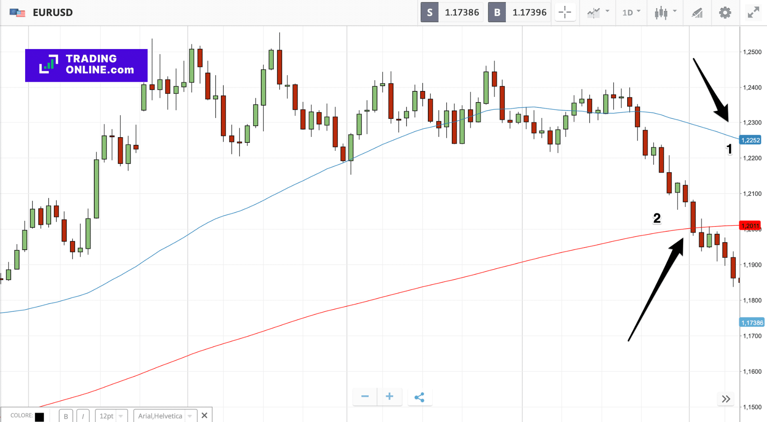The image size is (767, 422).
Task: Click the EURUSD instrument name
Action: coord(53,12)
